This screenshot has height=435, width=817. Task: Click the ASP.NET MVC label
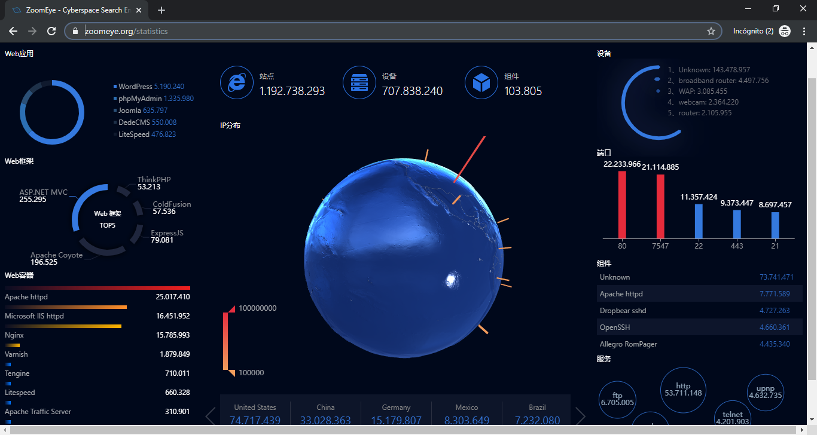tap(43, 192)
